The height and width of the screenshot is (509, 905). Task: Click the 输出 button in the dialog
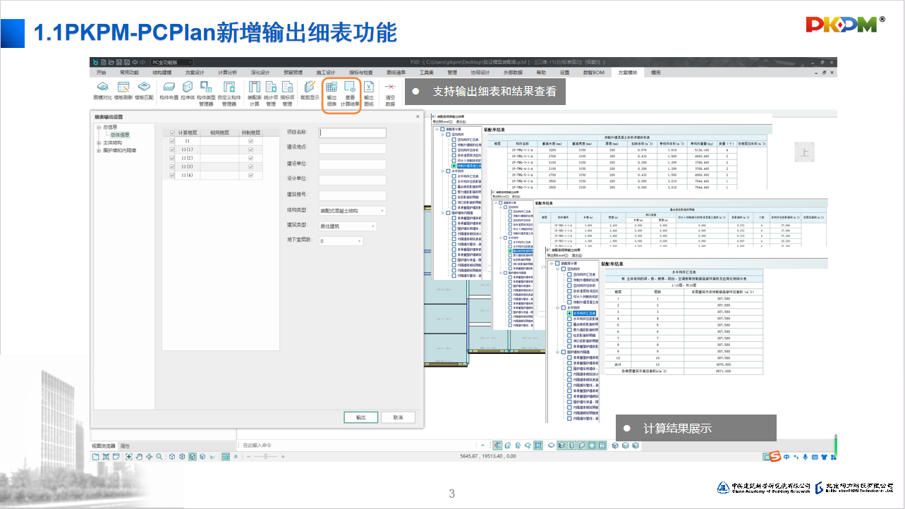[360, 417]
